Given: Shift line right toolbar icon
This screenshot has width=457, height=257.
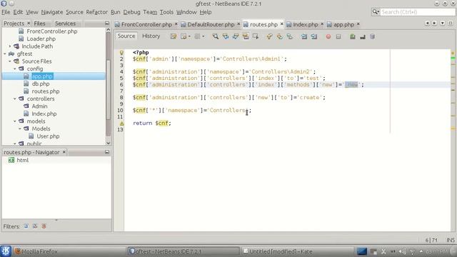Looking at the screenshot, I should pyautogui.click(x=314, y=36).
